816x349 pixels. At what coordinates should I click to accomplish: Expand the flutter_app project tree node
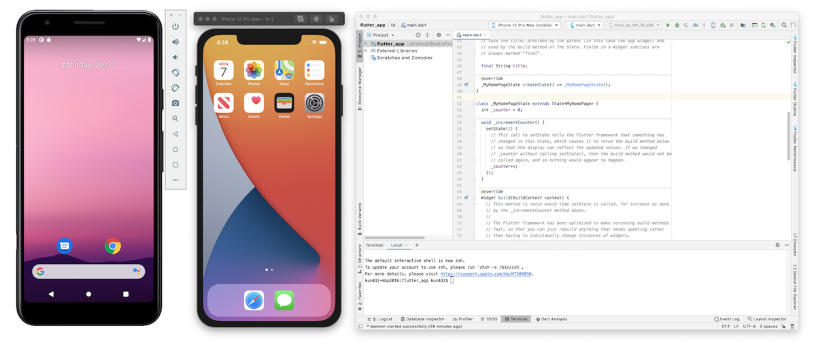point(366,44)
